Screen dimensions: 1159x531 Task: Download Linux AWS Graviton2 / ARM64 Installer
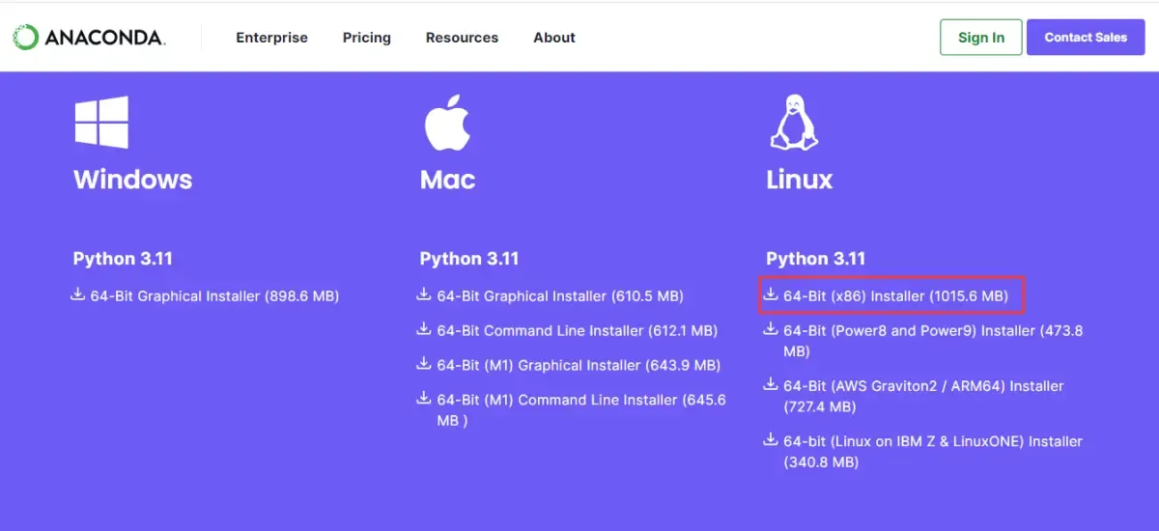click(x=923, y=396)
